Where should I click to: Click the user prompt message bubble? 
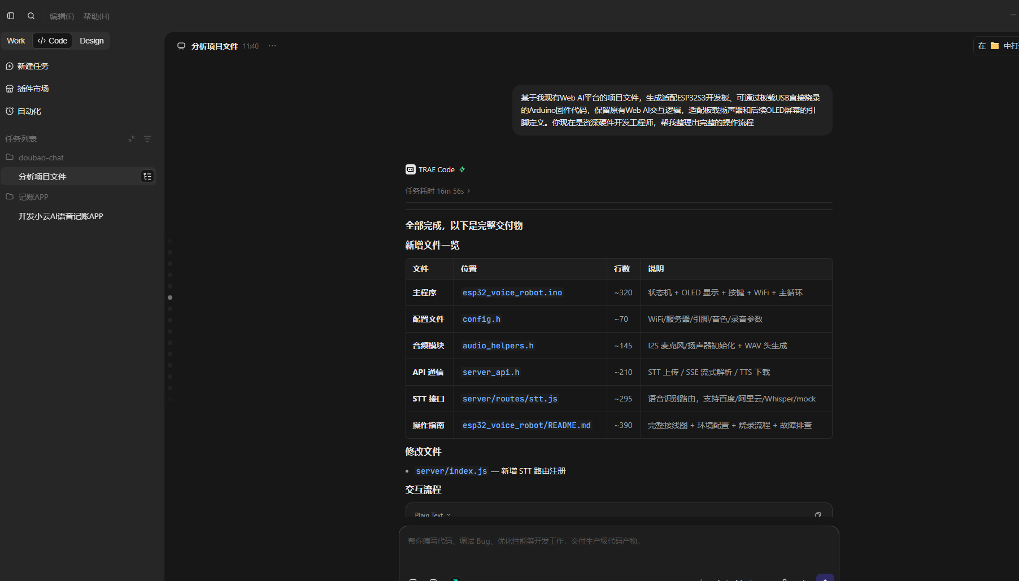tap(672, 110)
